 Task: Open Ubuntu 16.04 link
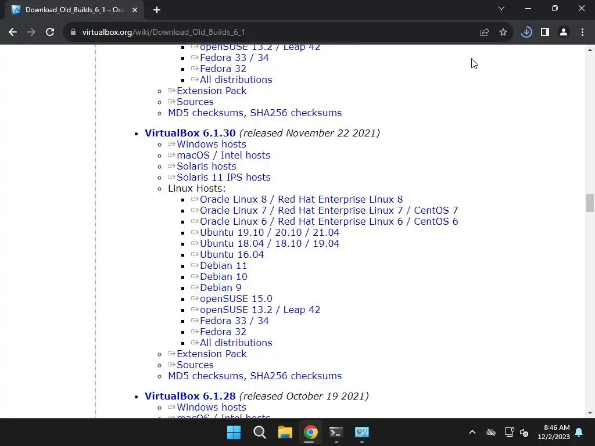232,254
